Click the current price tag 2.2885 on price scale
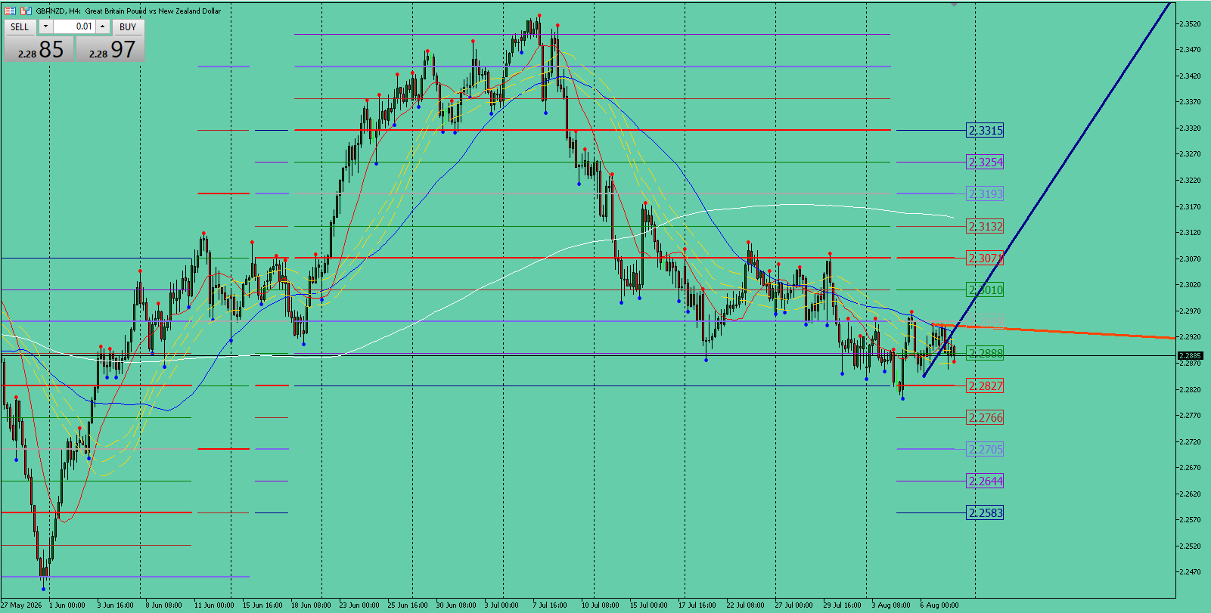1211x613 pixels. 1191,355
